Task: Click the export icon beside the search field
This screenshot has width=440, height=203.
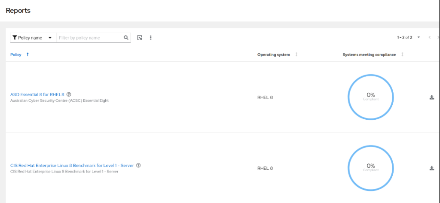Action: pyautogui.click(x=140, y=38)
